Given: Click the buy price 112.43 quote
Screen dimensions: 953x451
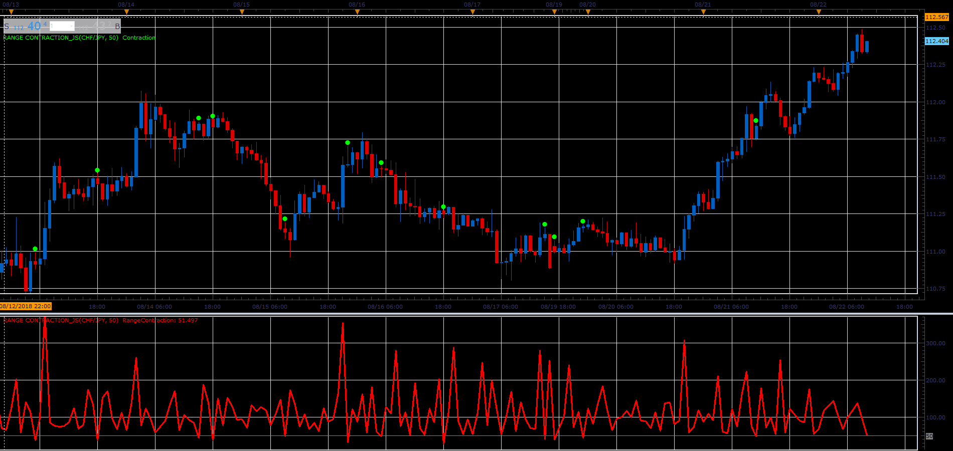Looking at the screenshot, I should (x=95, y=26).
